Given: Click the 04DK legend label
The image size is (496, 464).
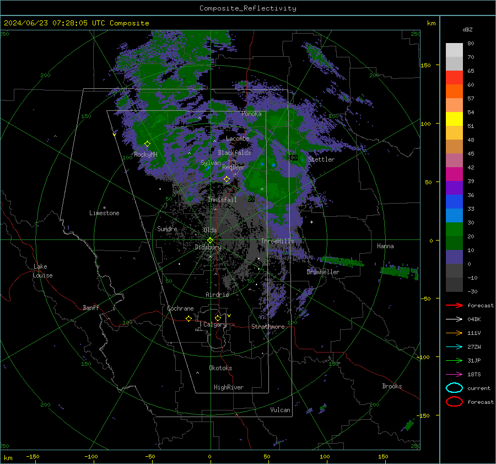Looking at the screenshot, I should pos(474,319).
